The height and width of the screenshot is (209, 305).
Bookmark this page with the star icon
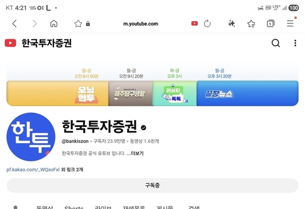click(x=78, y=24)
